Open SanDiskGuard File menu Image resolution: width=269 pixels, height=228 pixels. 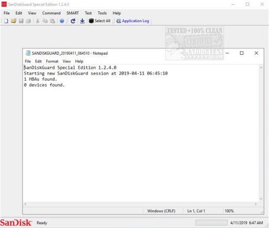7,13
